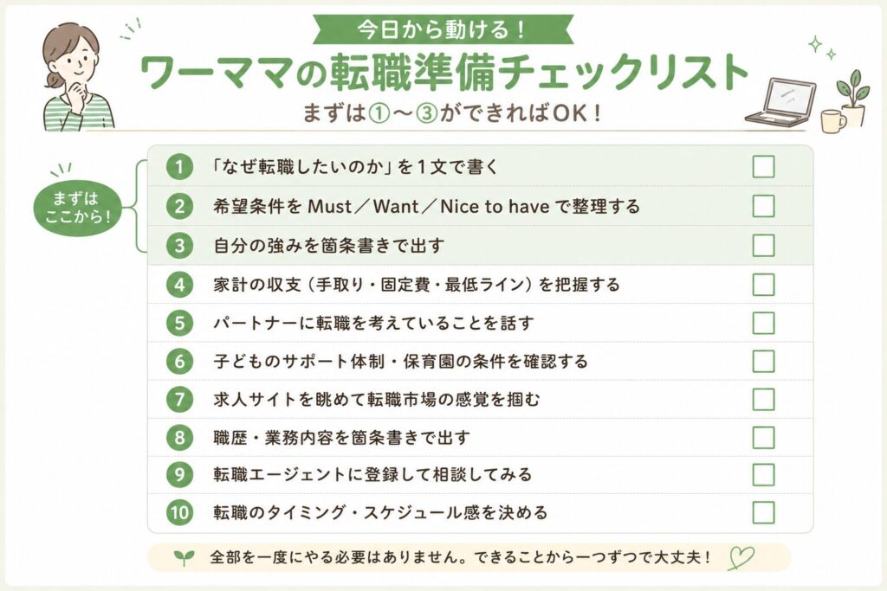Check the box for 求人サイトを眺めて転職市場の感覚を掴む
This screenshot has height=591, width=887.
click(x=763, y=400)
